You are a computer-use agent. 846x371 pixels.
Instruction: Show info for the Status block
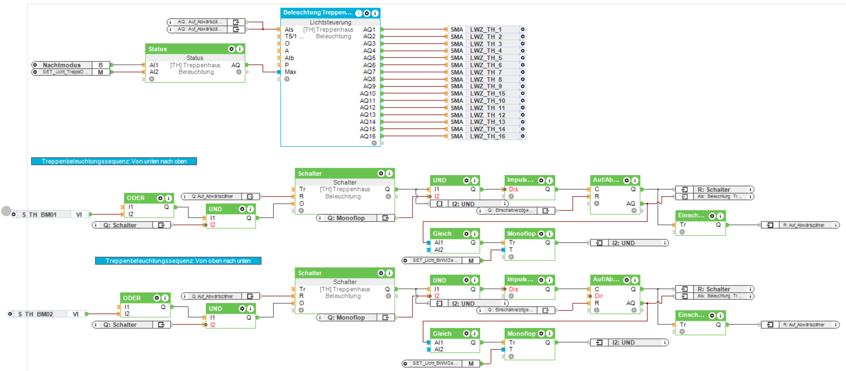pyautogui.click(x=240, y=49)
